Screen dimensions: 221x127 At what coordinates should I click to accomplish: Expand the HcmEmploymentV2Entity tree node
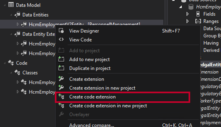click(x=18, y=24)
